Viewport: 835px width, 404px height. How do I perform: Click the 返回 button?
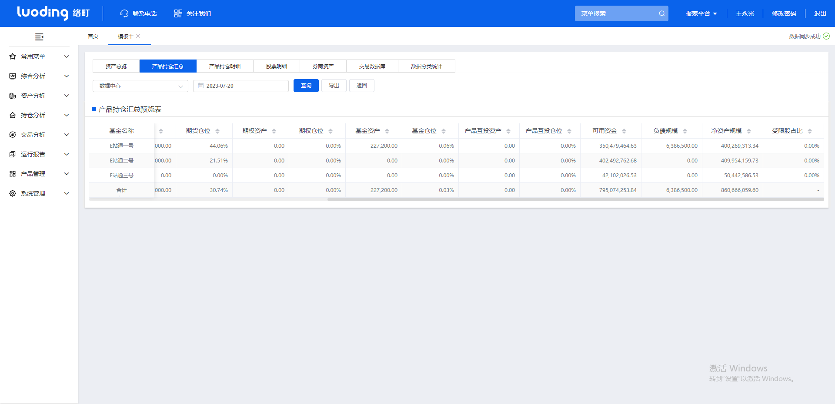[362, 86]
